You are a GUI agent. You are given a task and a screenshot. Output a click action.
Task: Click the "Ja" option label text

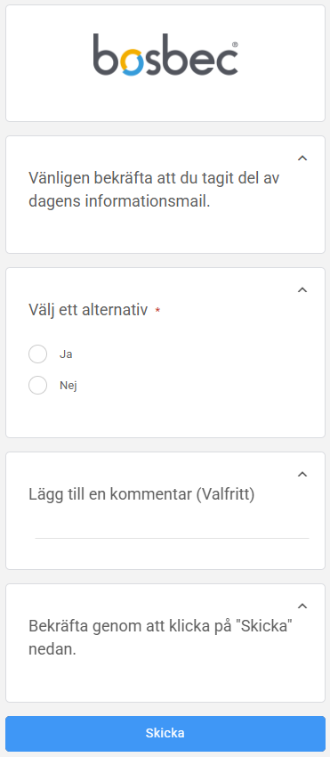click(66, 354)
